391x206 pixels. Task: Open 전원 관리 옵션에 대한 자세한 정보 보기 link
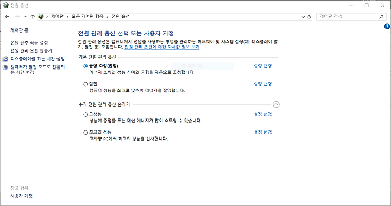[162, 47]
